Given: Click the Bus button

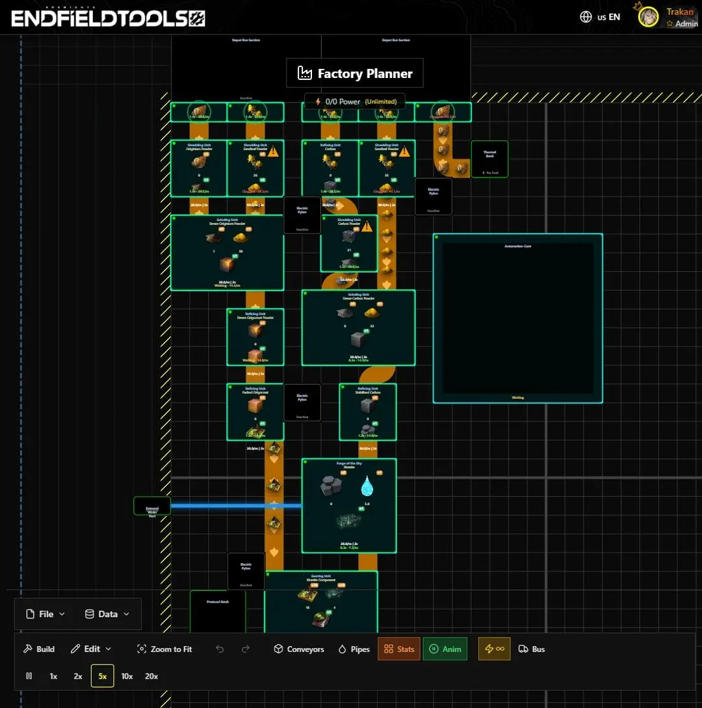Looking at the screenshot, I should click(532, 649).
